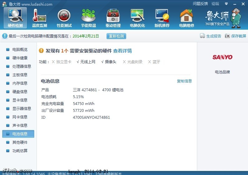Click the SANYO battery brand logo

pyautogui.click(x=222, y=57)
